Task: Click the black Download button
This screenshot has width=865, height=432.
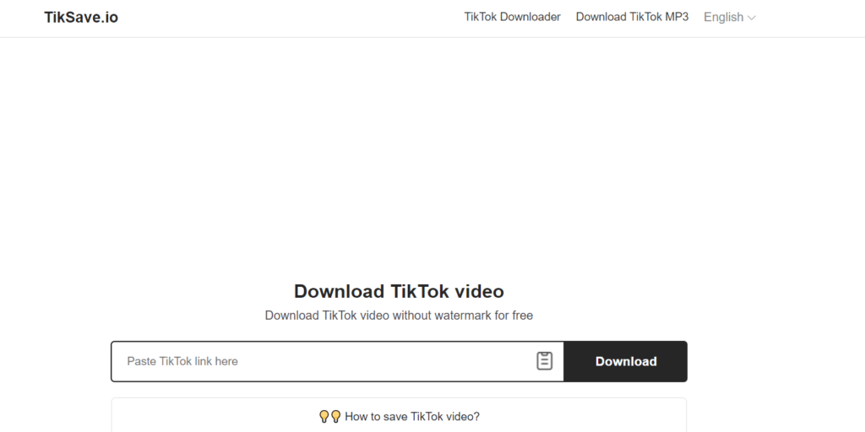Action: (x=626, y=361)
